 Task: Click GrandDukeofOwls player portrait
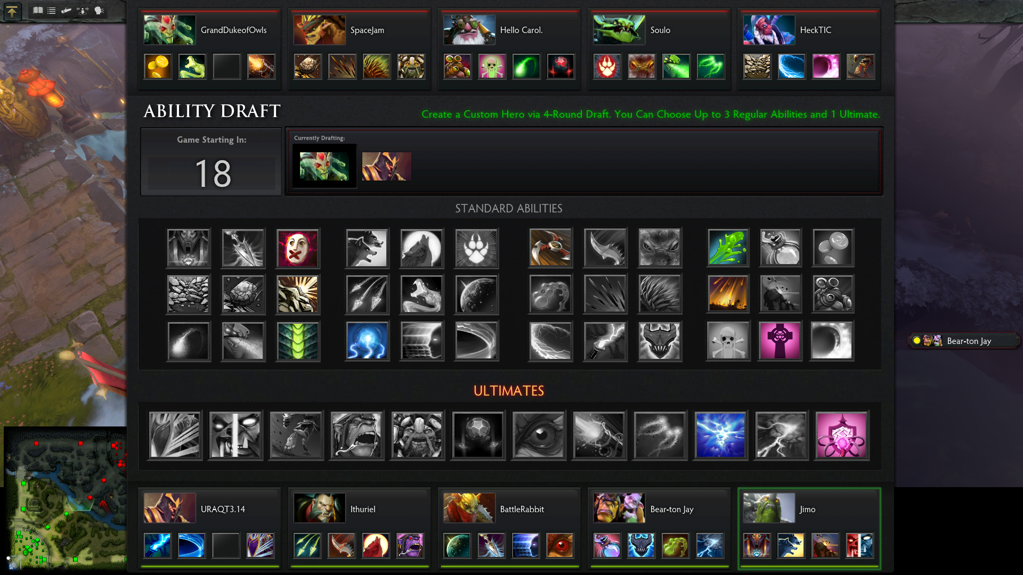coord(169,30)
